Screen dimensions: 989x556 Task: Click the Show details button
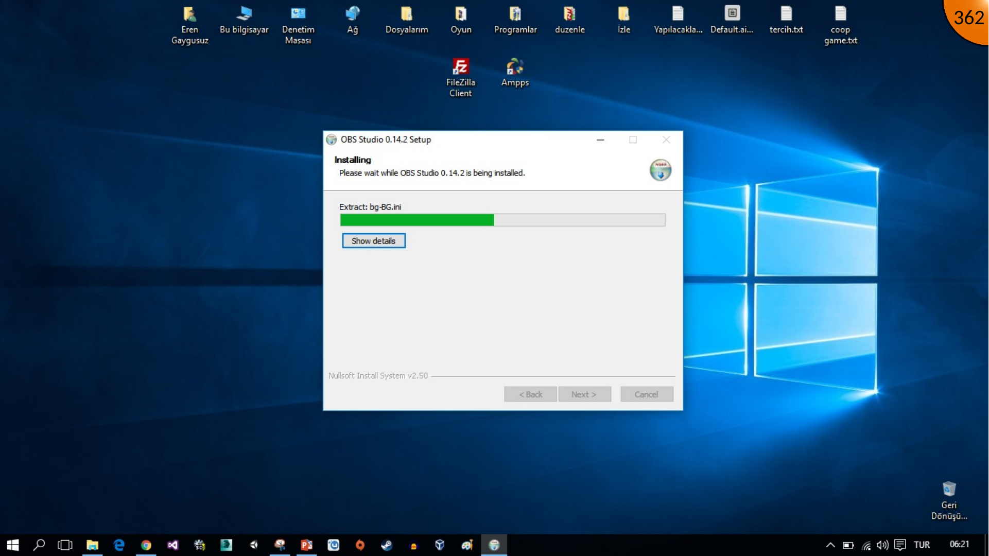373,241
